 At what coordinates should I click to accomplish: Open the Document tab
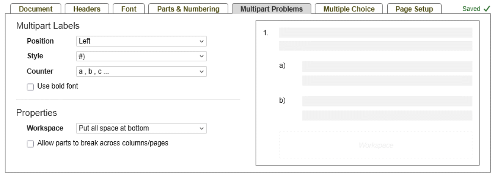pos(36,9)
